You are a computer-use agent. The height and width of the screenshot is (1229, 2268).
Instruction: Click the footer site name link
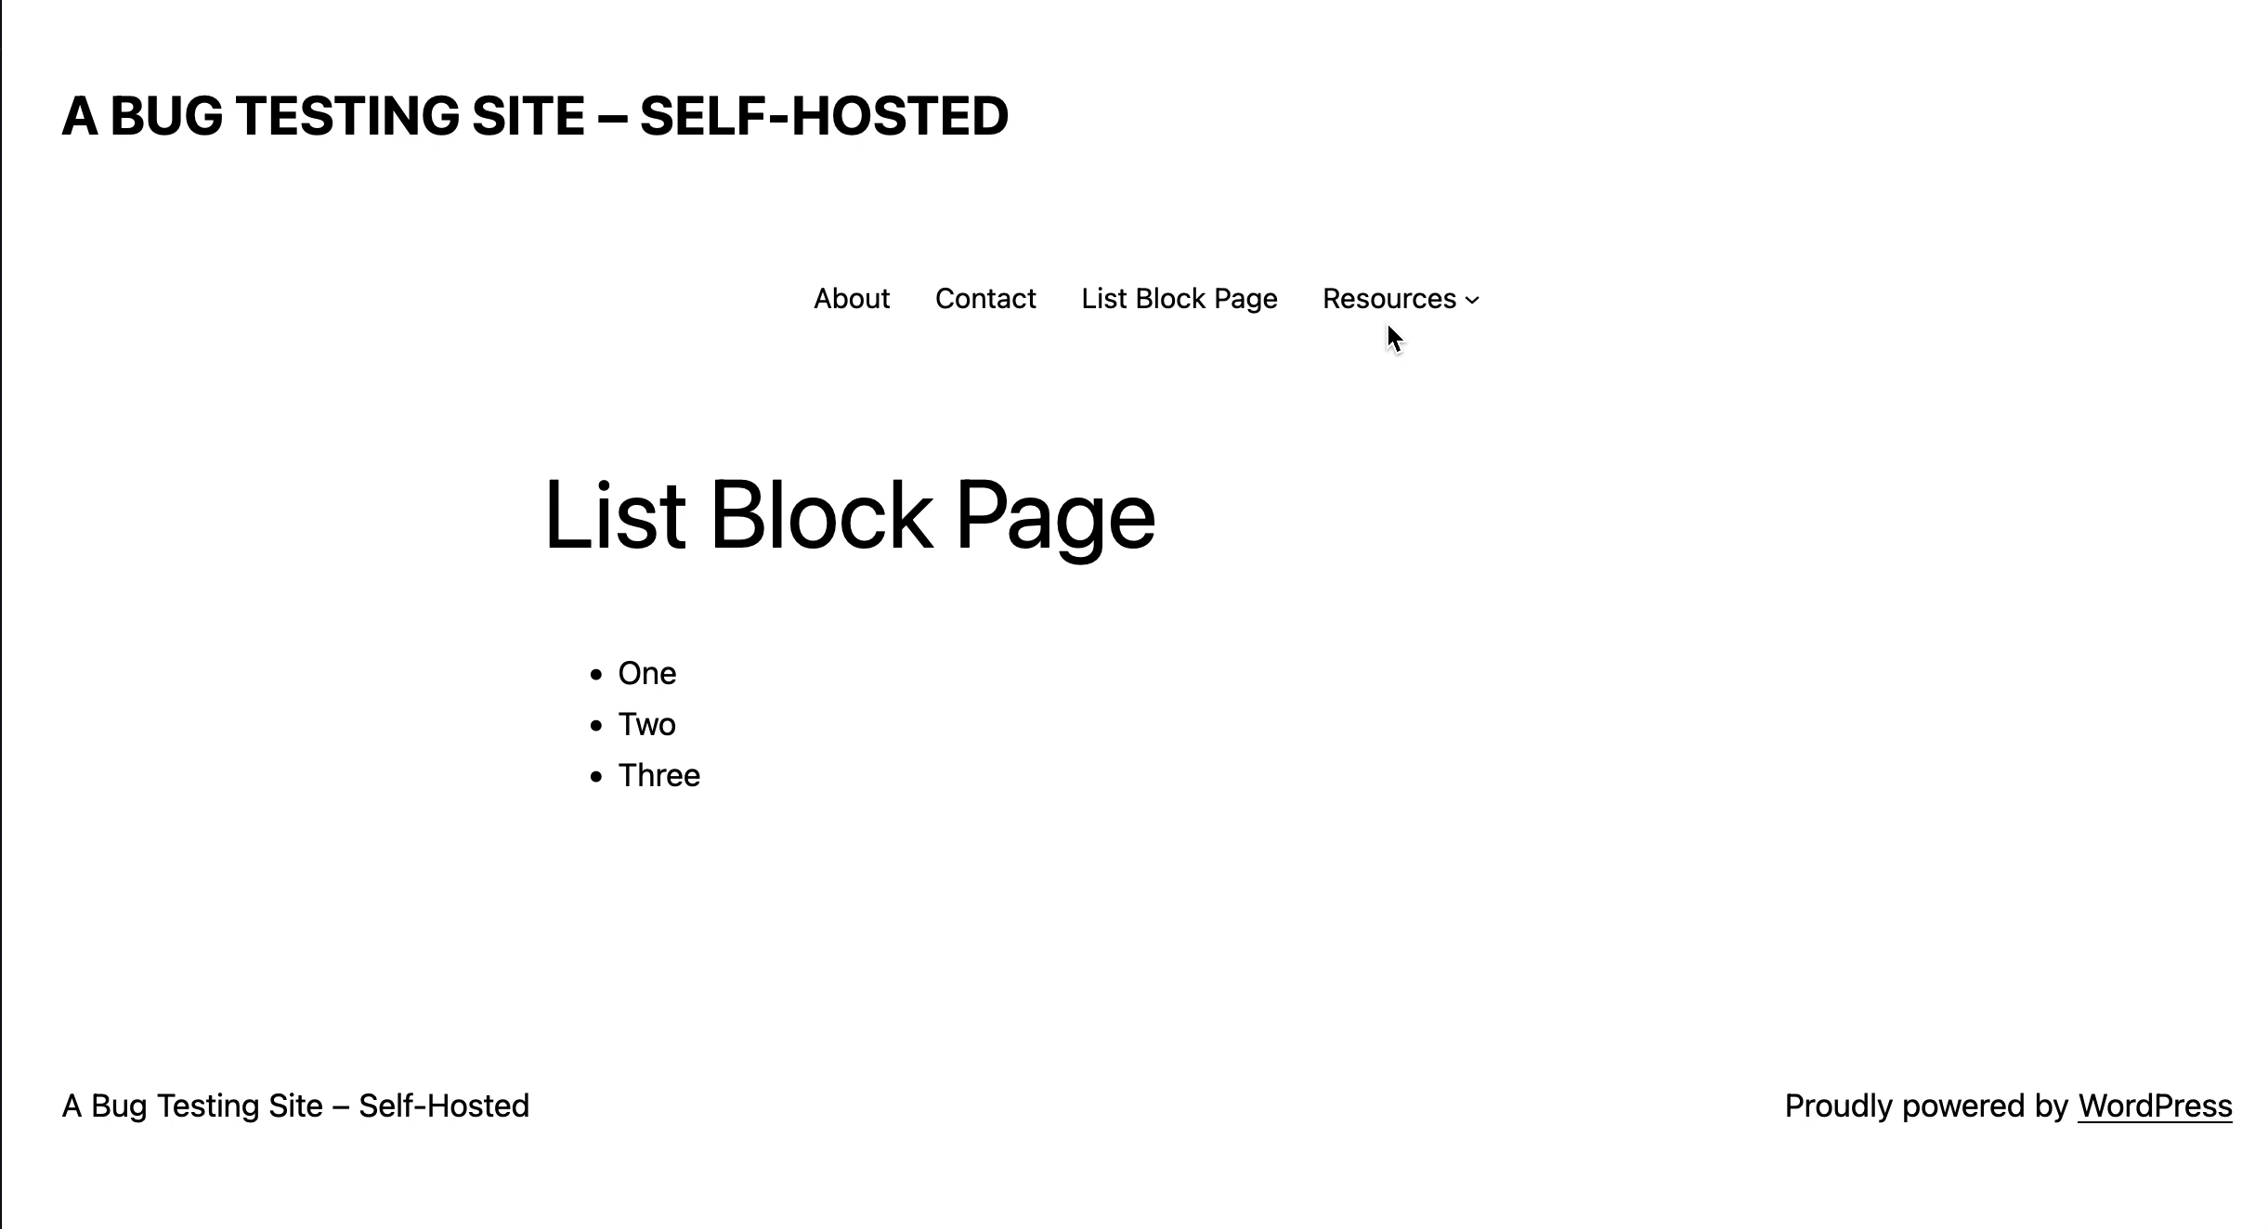click(295, 1106)
